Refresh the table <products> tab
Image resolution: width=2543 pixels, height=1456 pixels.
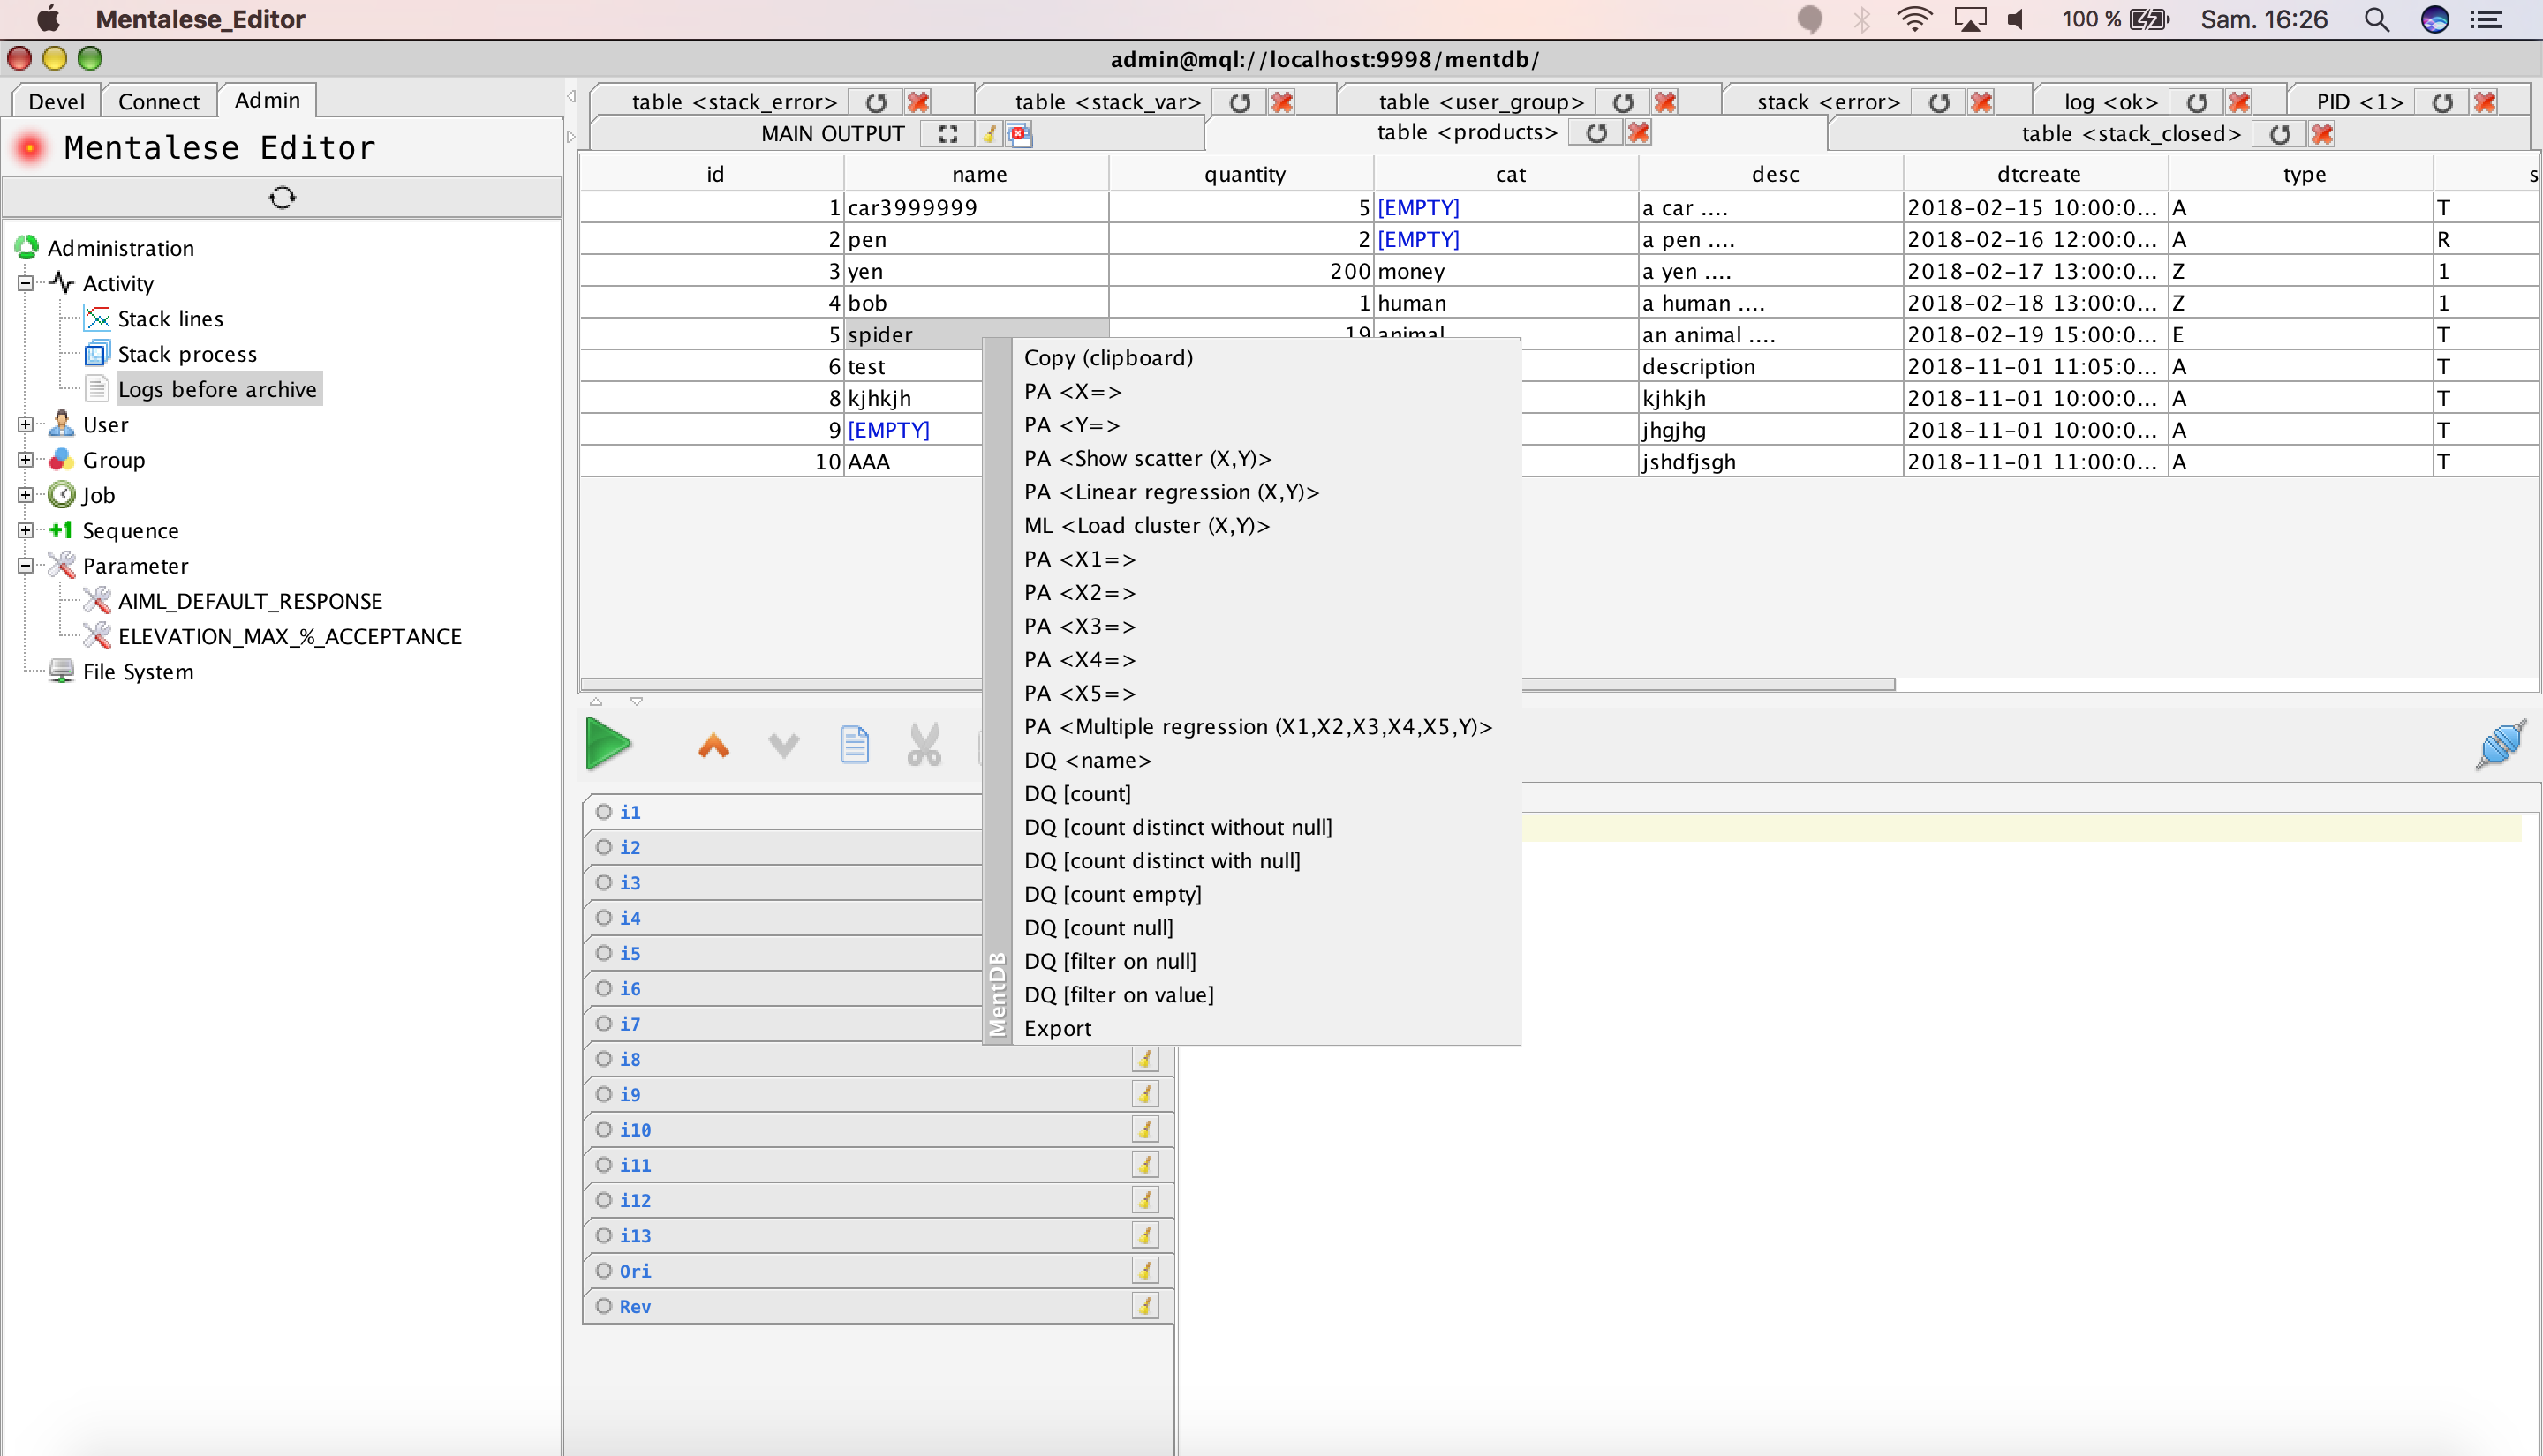pyautogui.click(x=1596, y=133)
